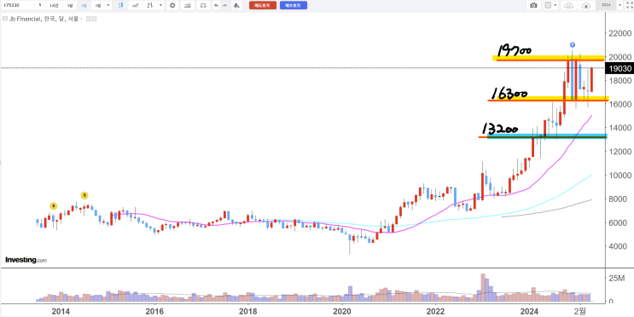Click the 10000 price axis label
Screen dimensions: 634x317
click(x=620, y=176)
